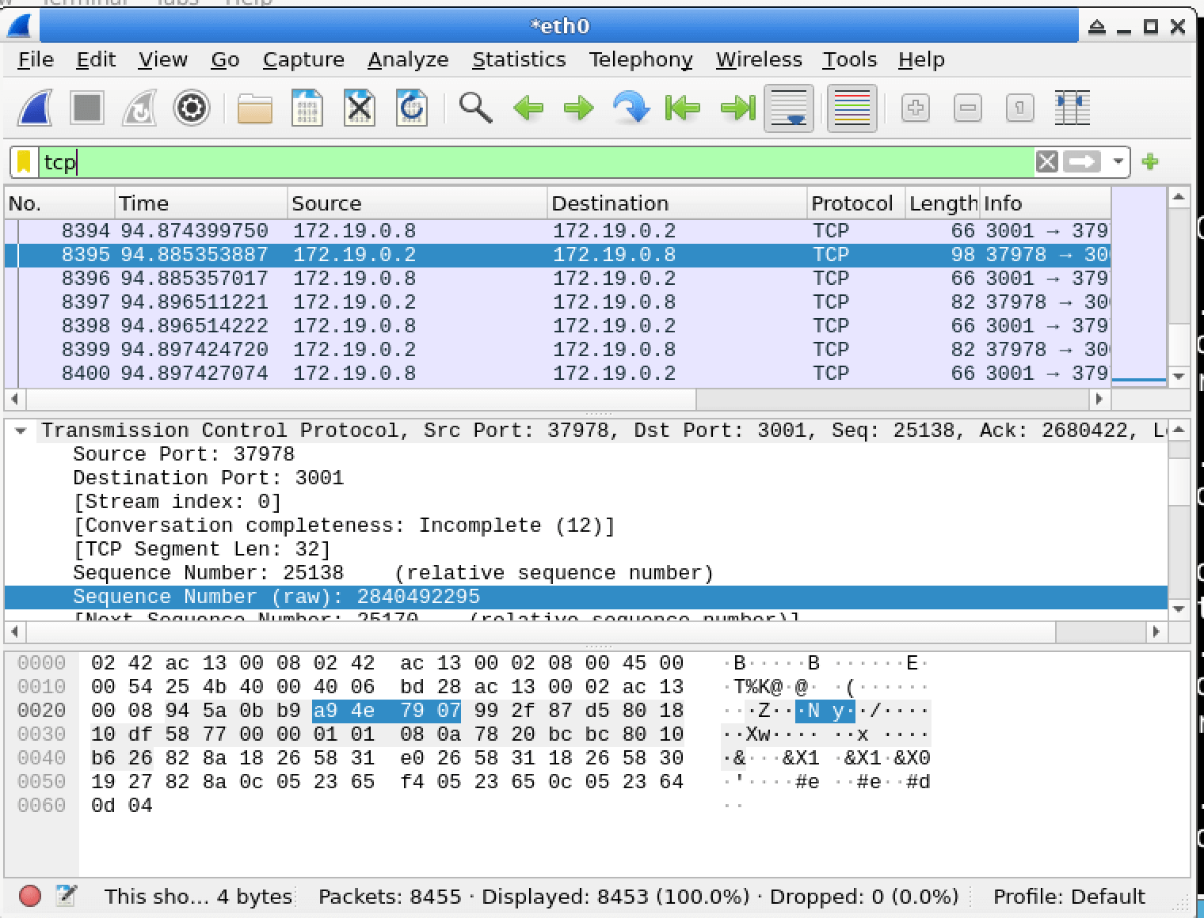Open the Statistics menu
The width and height of the screenshot is (1204, 918).
coord(519,60)
